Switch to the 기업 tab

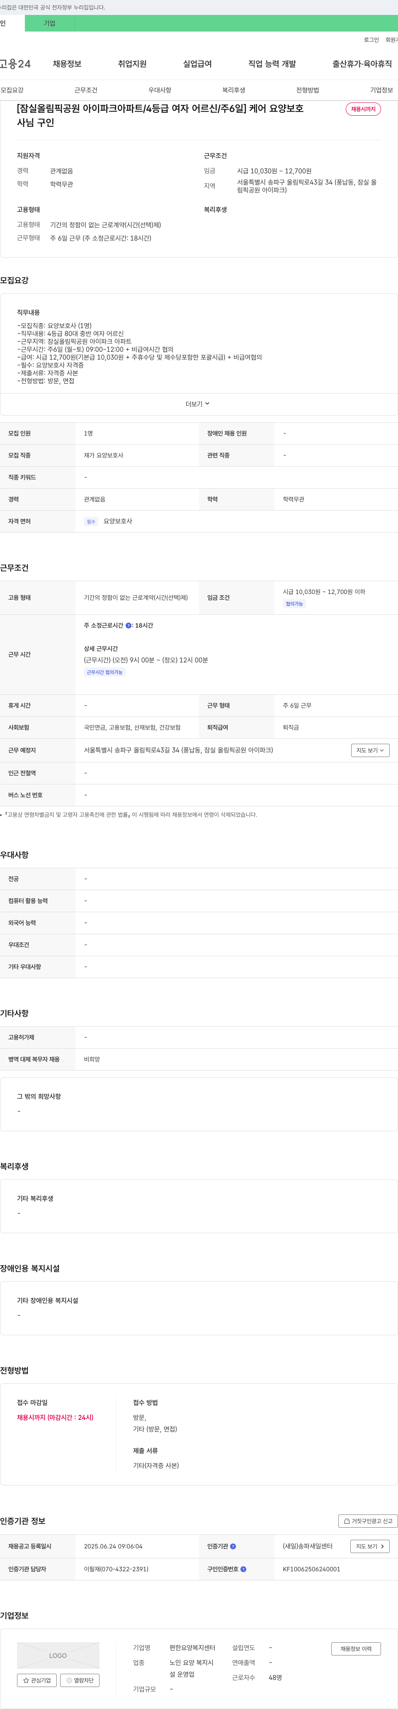50,23
